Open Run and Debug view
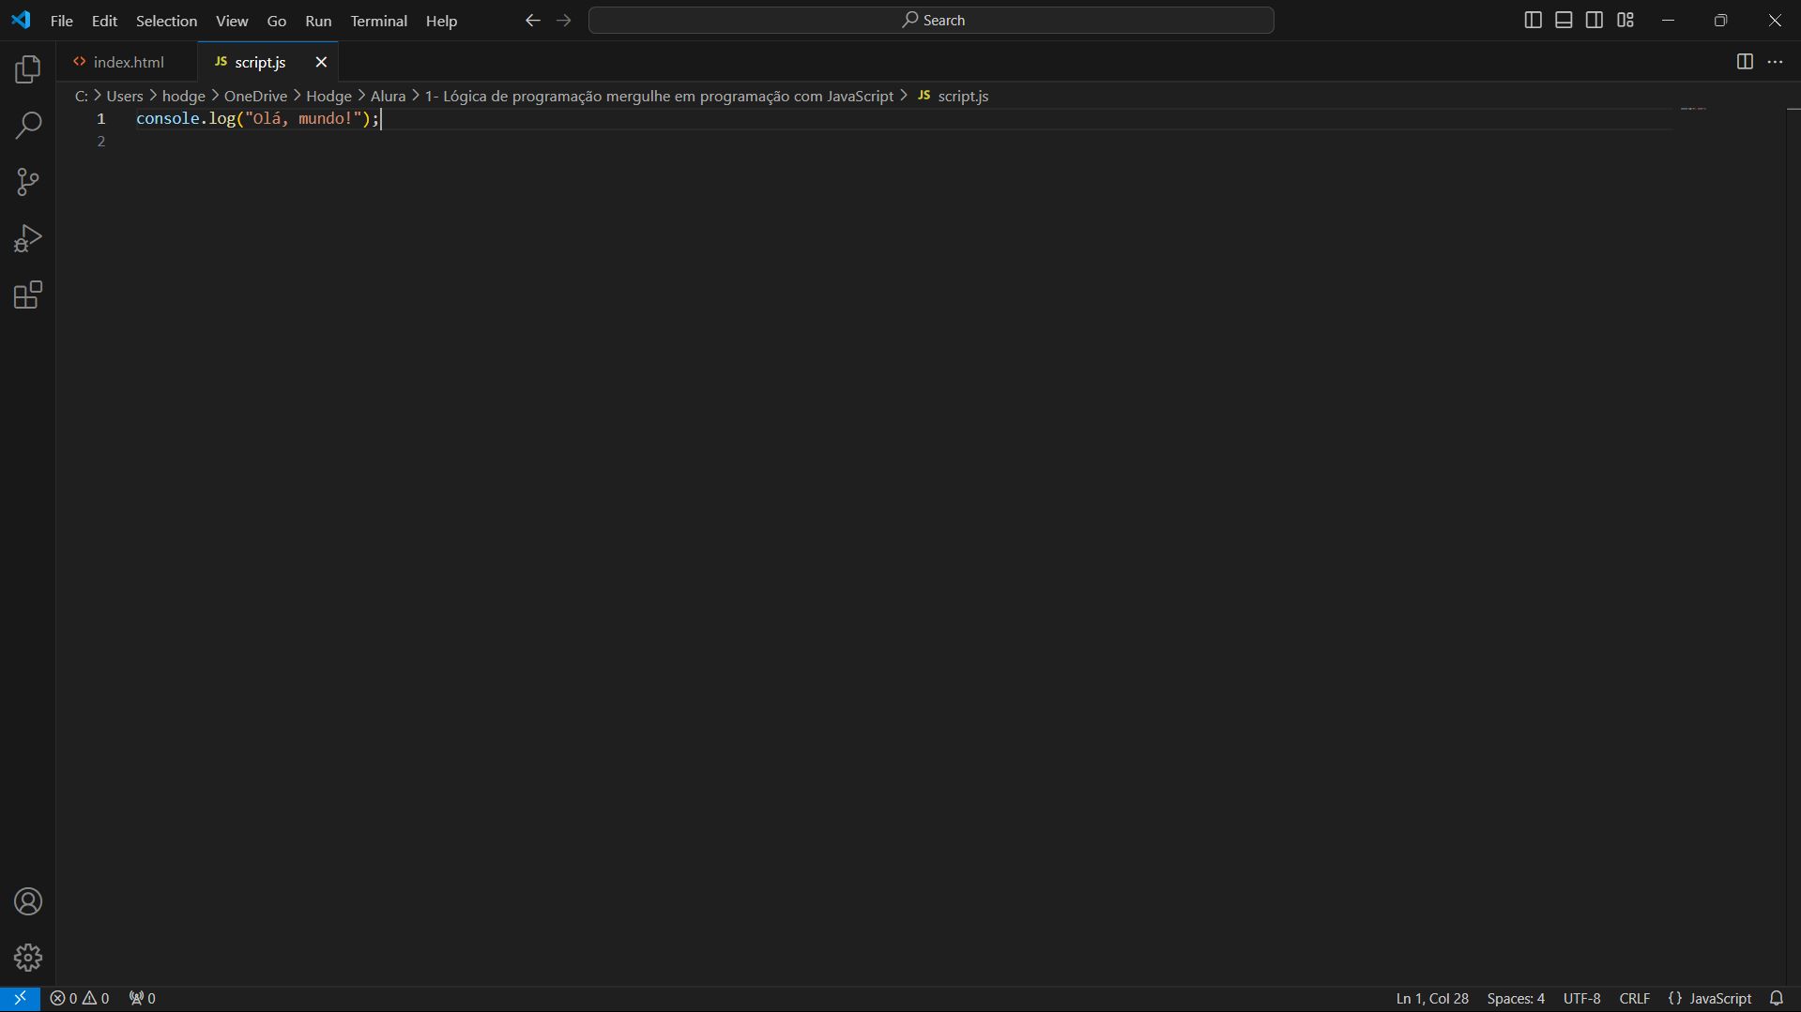This screenshot has width=1801, height=1012. [28, 238]
